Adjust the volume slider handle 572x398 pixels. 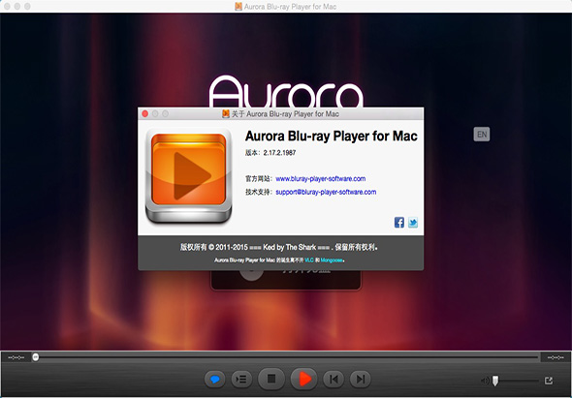tap(495, 381)
